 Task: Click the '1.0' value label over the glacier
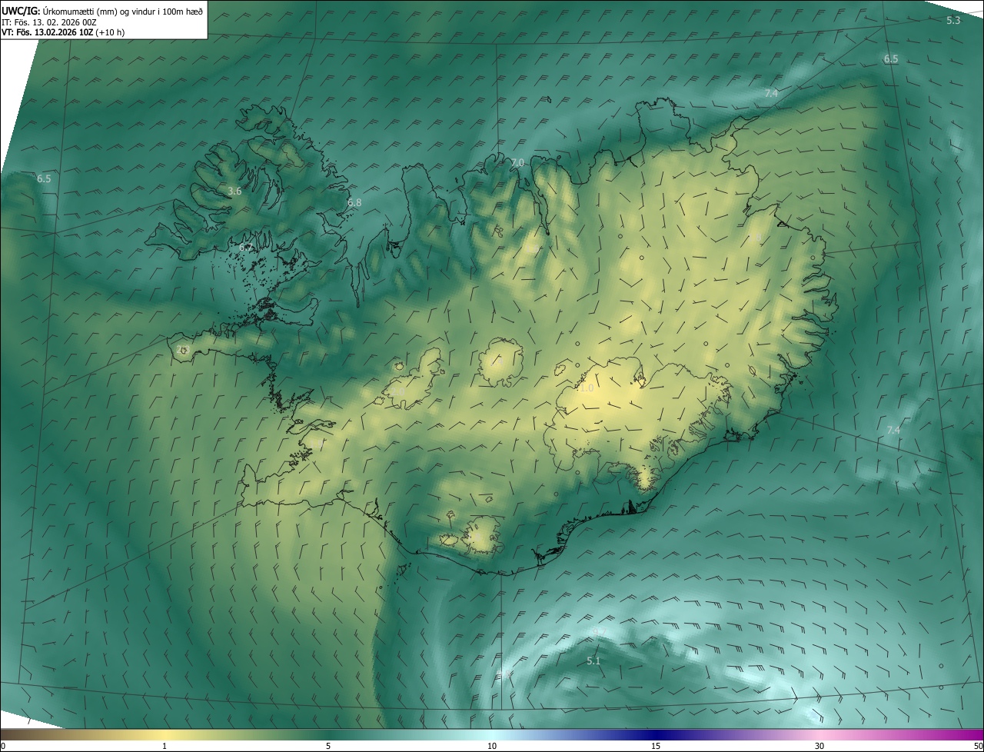click(x=587, y=389)
